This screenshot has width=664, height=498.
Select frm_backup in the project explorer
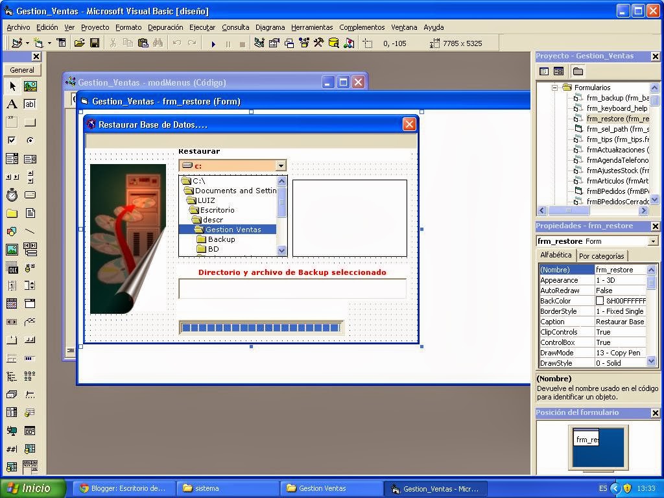point(613,97)
